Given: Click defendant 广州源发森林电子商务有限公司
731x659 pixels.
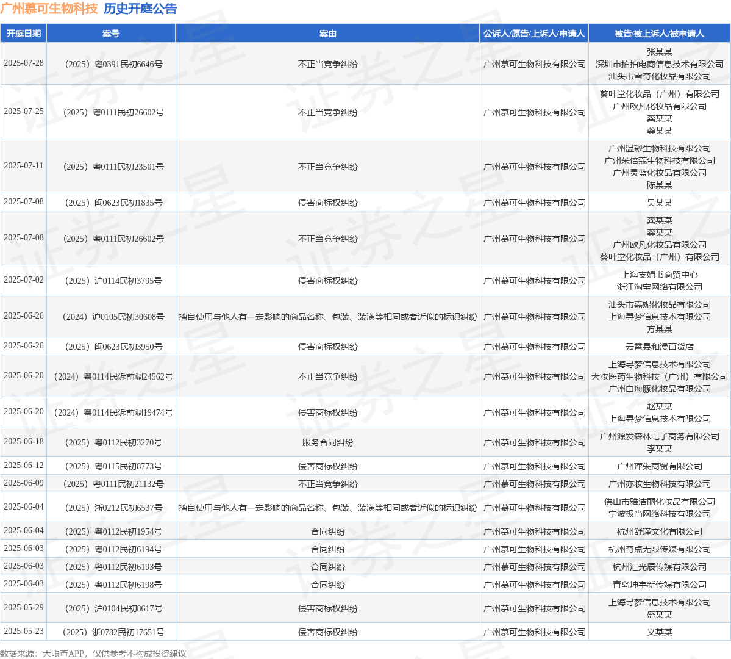Looking at the screenshot, I should click(659, 436).
